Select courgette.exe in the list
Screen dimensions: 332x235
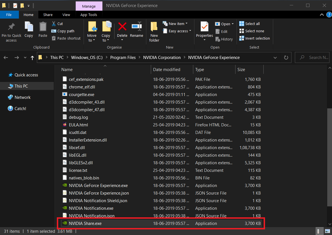tap(82, 94)
